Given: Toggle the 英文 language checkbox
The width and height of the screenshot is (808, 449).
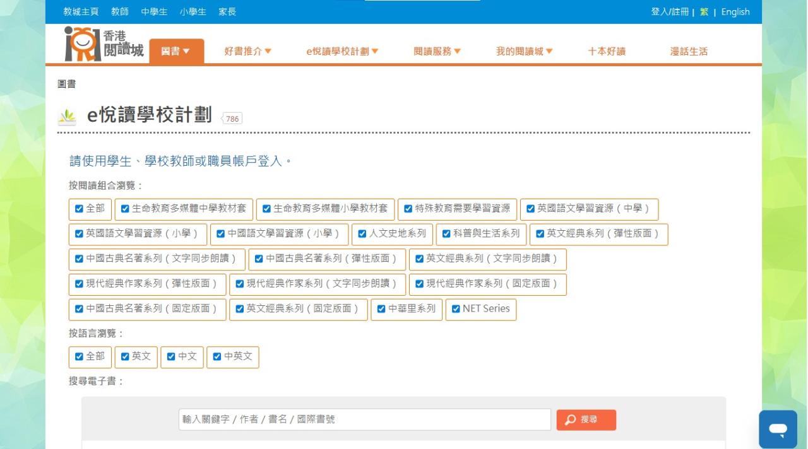Looking at the screenshot, I should click(125, 356).
